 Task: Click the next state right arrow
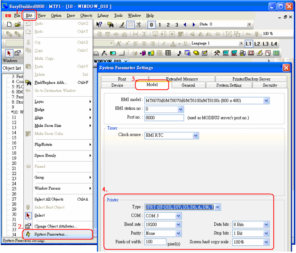tap(194, 25)
